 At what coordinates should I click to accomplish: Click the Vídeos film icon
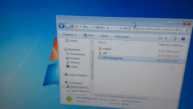coord(68,66)
